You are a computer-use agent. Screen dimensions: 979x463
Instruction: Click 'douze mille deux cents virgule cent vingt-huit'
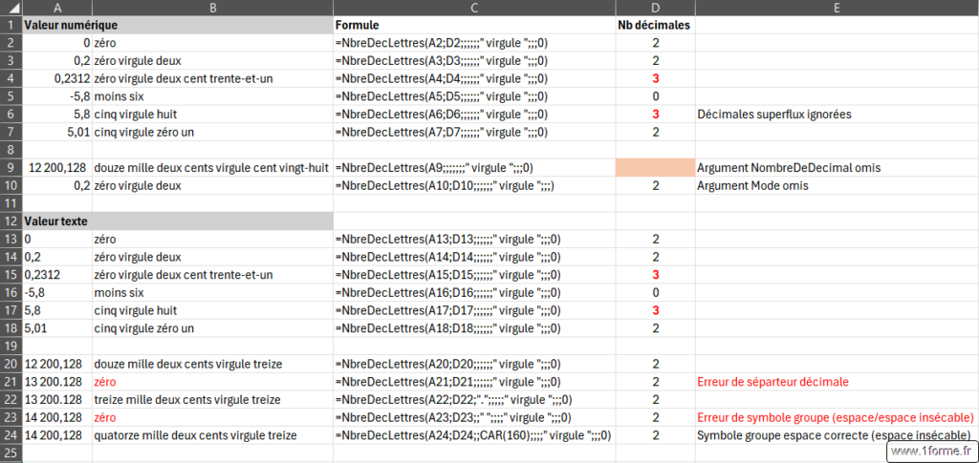point(213,168)
